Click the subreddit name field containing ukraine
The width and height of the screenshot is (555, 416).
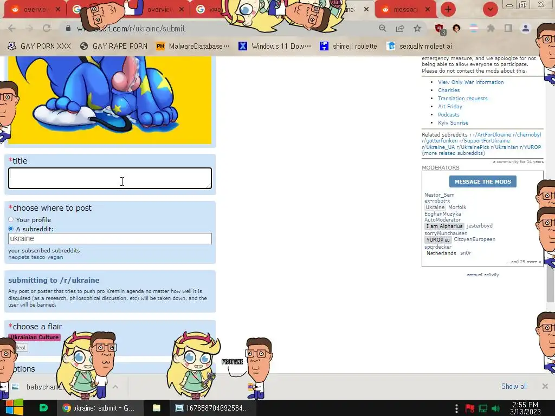110,238
